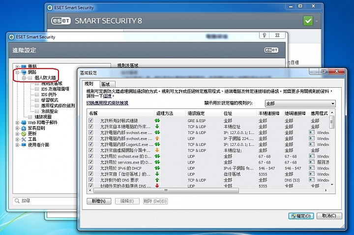Viewport: 354px width, 235px height.
Task: Click the 確定(O) button
Action: [301, 216]
